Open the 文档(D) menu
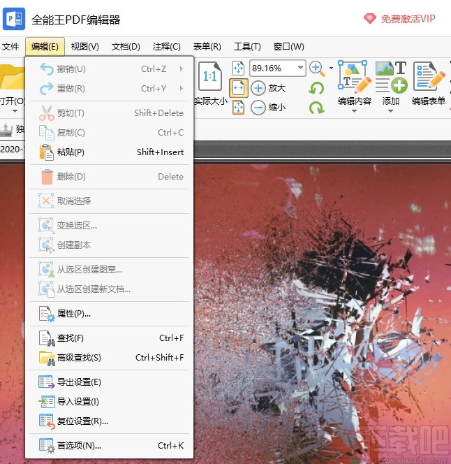Image resolution: width=451 pixels, height=464 pixels. click(126, 47)
